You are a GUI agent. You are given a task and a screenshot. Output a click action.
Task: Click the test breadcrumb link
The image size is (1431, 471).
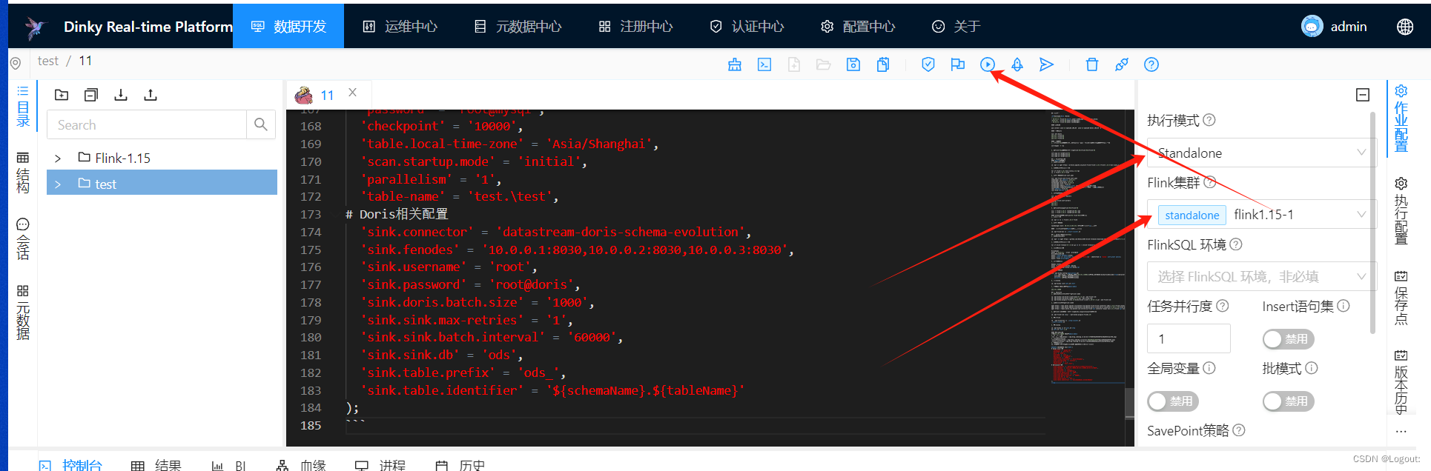click(48, 61)
